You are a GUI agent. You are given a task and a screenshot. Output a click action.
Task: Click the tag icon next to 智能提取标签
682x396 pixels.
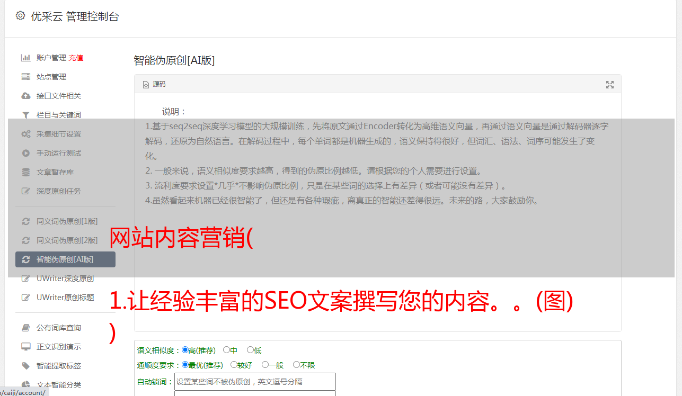pyautogui.click(x=25, y=366)
